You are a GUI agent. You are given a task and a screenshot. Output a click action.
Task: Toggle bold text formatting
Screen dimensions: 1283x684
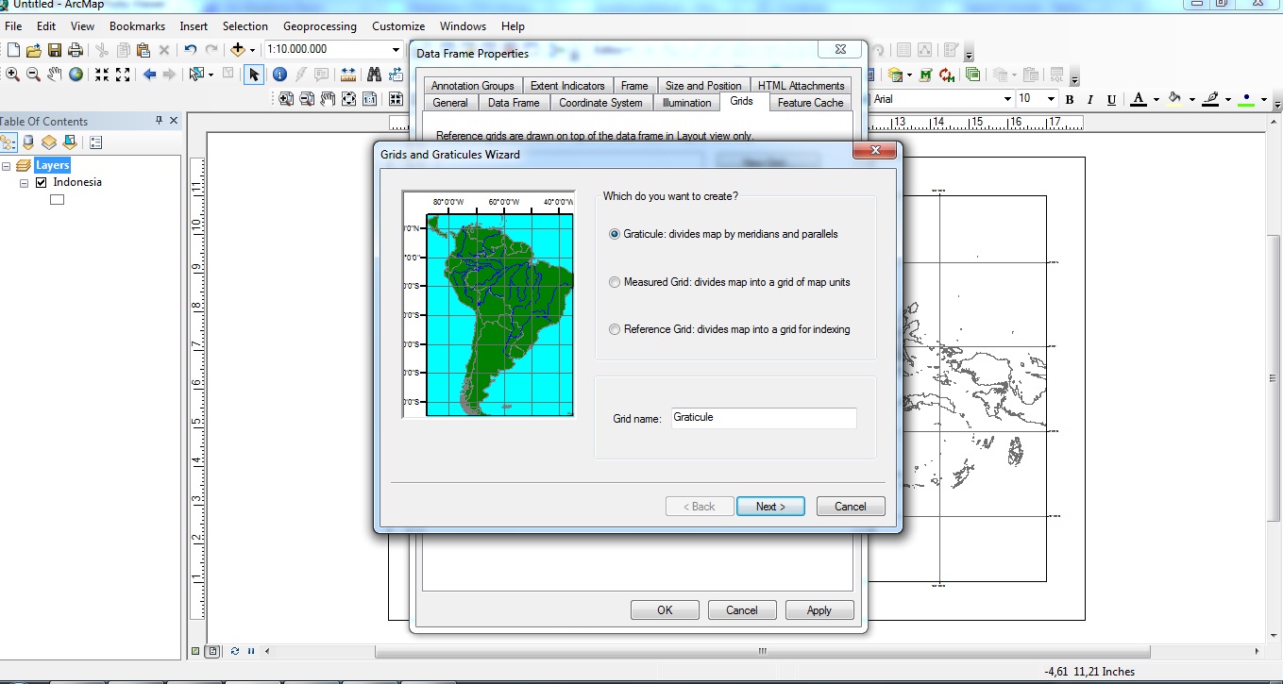tap(1070, 99)
